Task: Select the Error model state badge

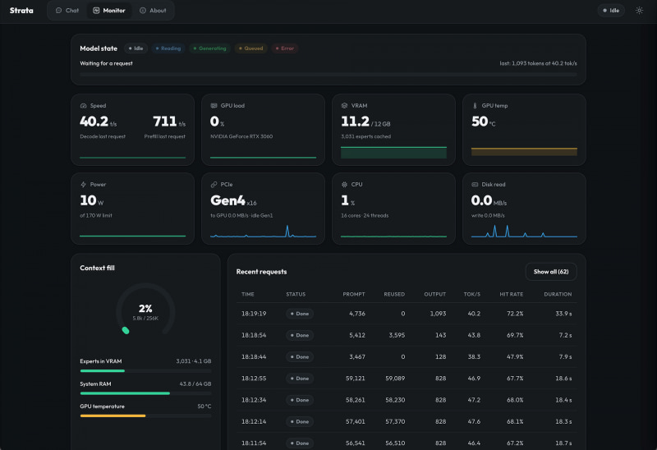Action: coord(284,48)
